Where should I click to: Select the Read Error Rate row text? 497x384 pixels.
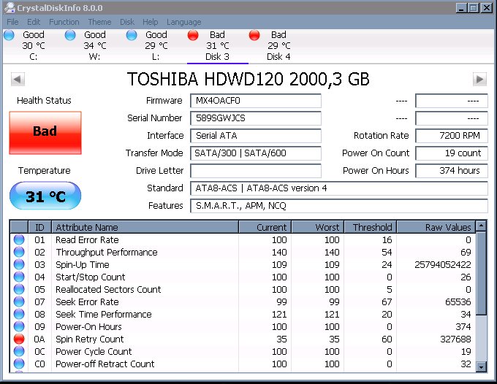tap(87, 240)
